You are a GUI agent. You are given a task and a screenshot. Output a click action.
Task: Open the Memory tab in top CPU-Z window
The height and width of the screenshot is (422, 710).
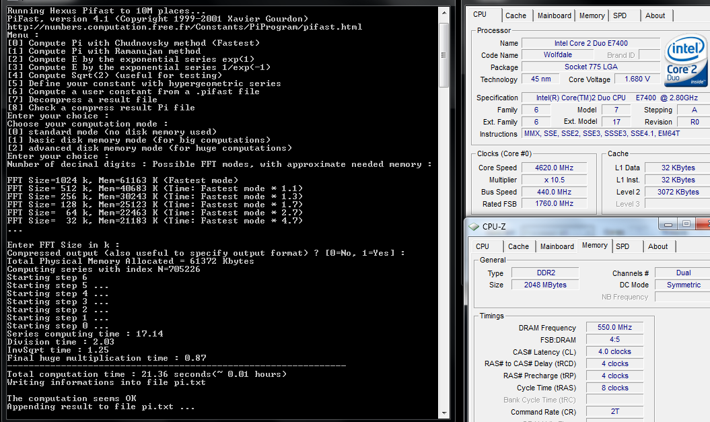tap(592, 15)
